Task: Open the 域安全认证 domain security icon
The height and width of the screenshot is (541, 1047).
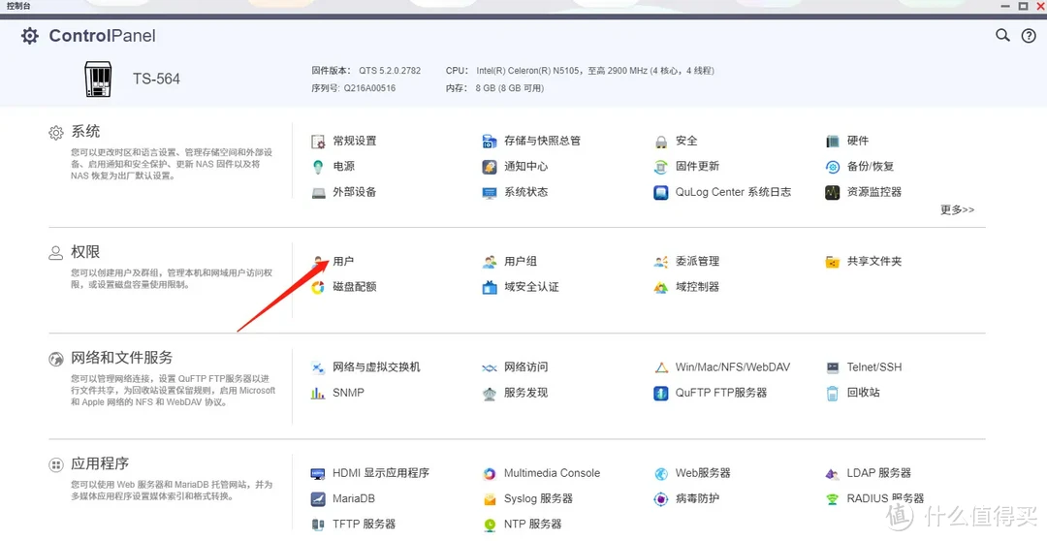Action: [490, 287]
